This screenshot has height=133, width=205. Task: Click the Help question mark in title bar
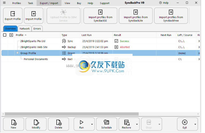point(160,3)
